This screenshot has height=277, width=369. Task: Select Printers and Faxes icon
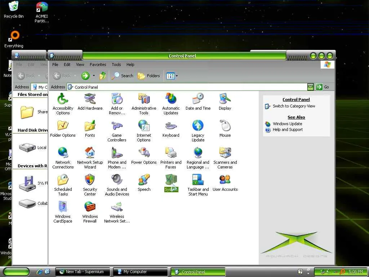(x=171, y=158)
